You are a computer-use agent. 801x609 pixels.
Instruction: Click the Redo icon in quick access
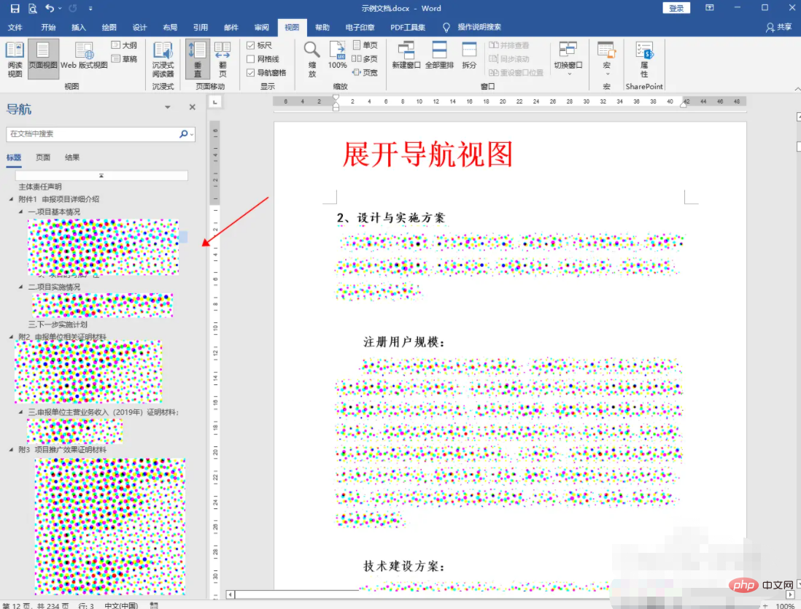73,8
